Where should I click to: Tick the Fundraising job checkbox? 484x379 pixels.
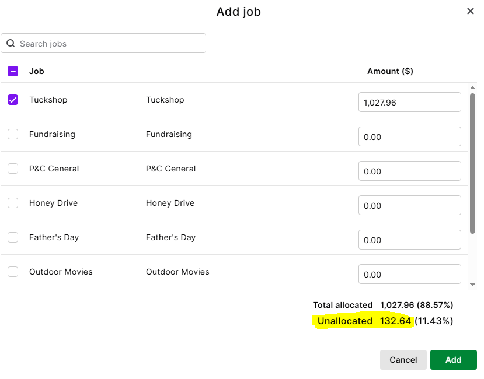[x=13, y=134]
